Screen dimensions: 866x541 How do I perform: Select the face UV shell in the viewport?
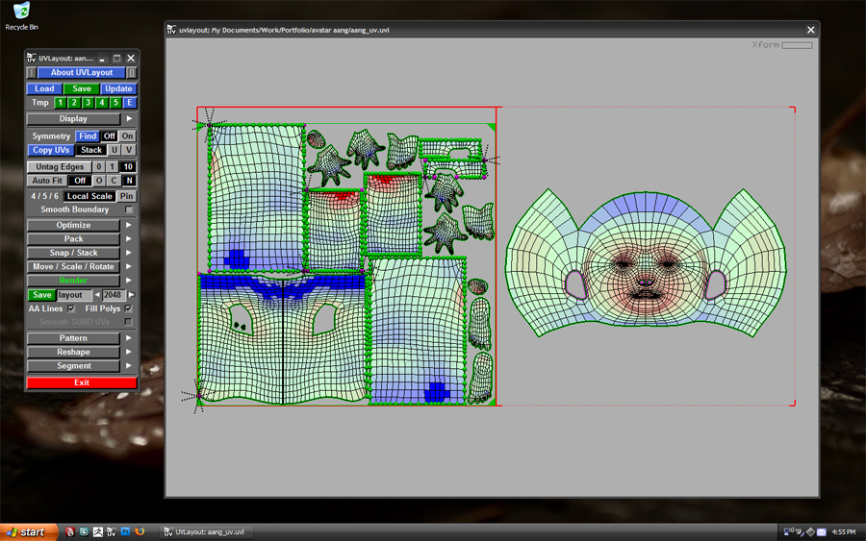coord(645,263)
